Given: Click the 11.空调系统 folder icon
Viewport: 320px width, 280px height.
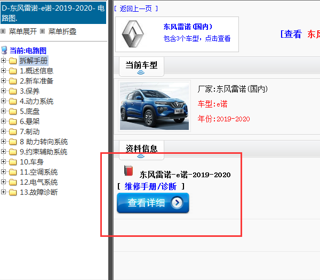Looking at the screenshot, I should (13, 172).
